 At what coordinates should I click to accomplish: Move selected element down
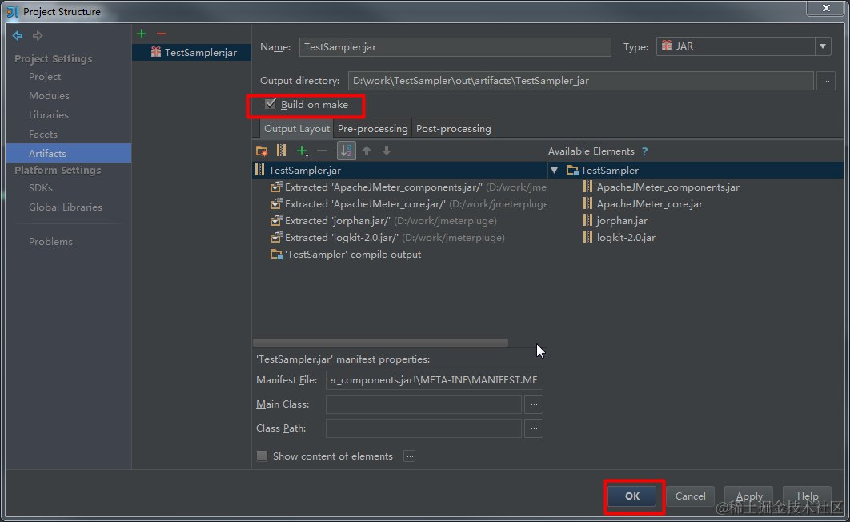coord(387,151)
